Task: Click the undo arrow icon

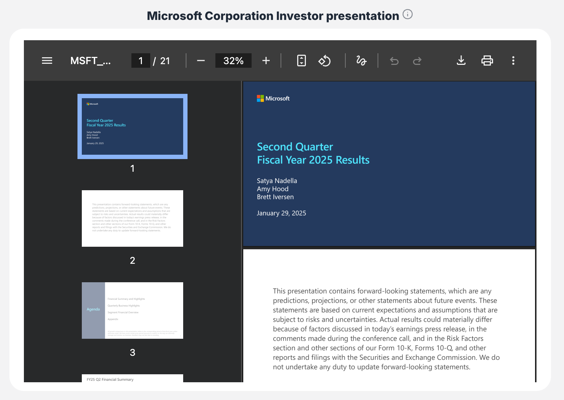Action: click(394, 61)
